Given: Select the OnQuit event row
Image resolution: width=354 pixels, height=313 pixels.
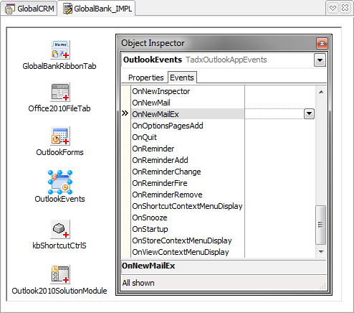Looking at the screenshot, I should click(188, 137).
